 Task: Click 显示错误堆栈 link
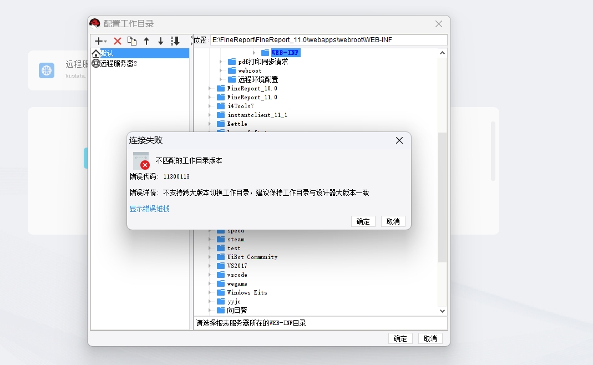(149, 209)
